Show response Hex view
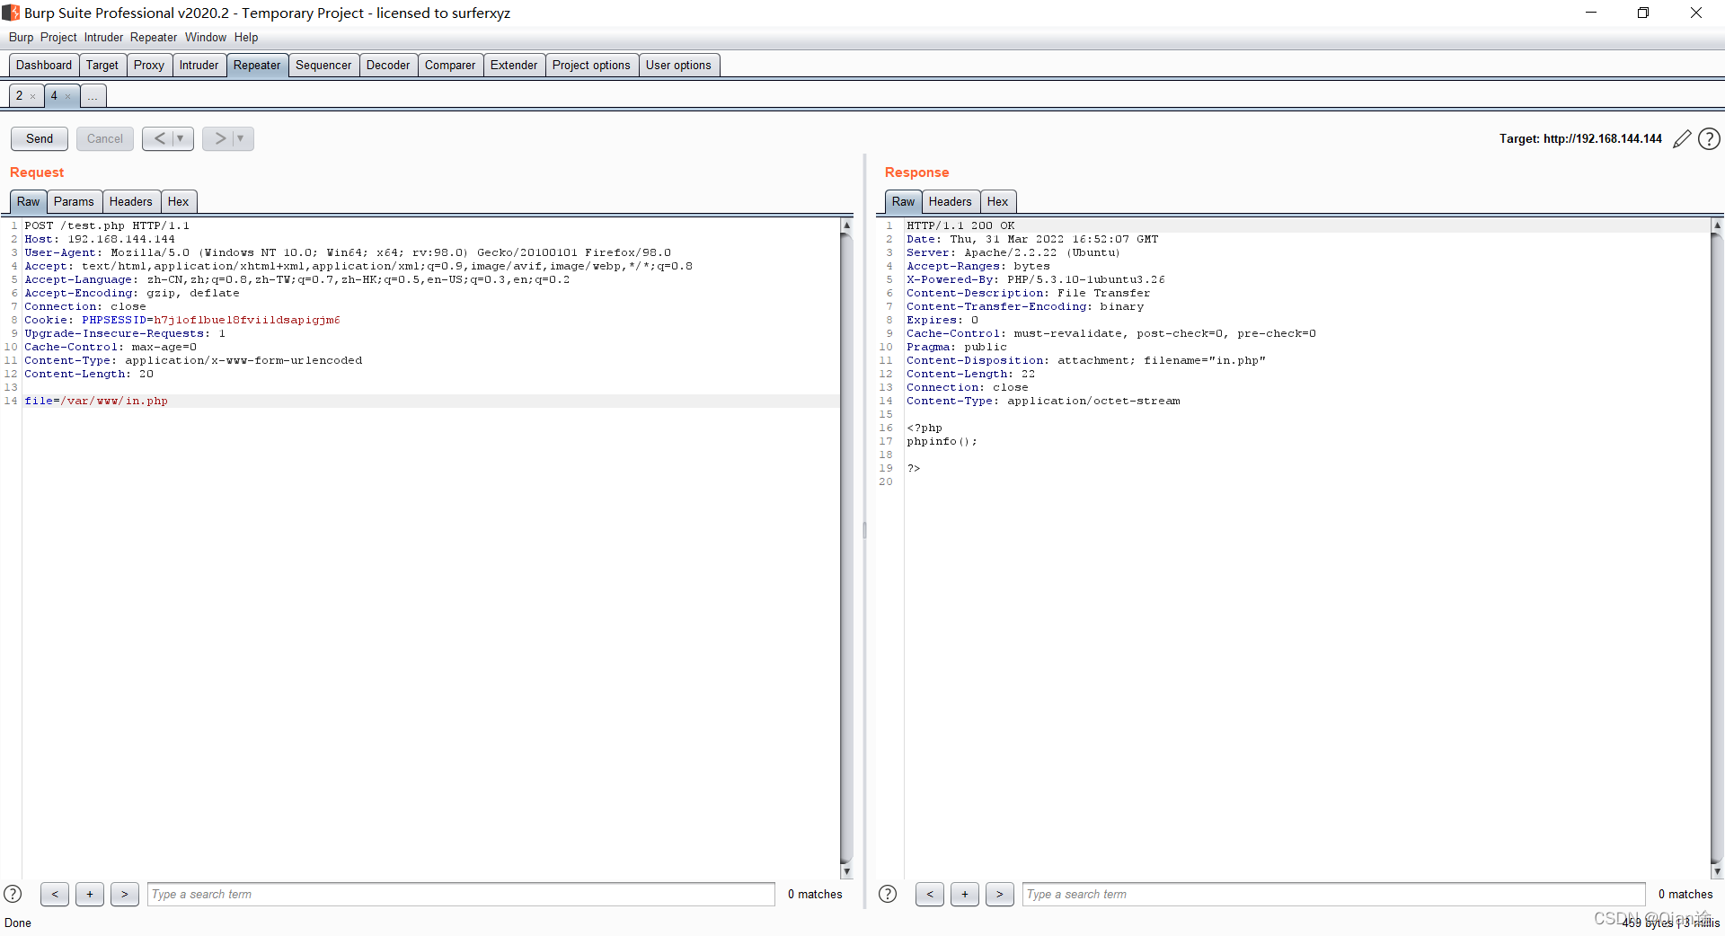This screenshot has width=1725, height=936. point(998,201)
